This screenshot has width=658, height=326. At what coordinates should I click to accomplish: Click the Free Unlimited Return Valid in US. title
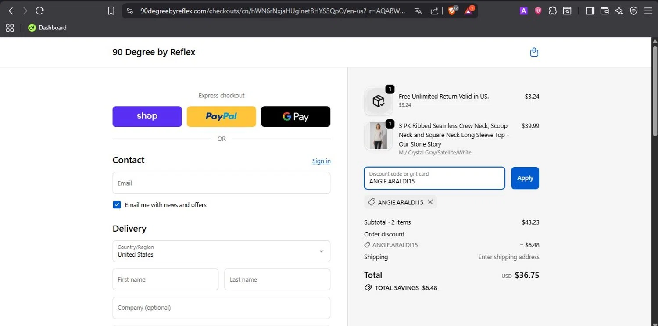(x=443, y=97)
